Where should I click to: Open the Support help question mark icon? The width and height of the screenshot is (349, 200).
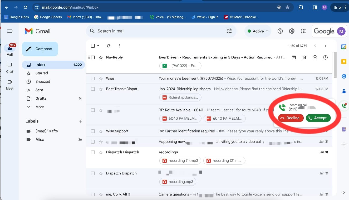click(280, 31)
